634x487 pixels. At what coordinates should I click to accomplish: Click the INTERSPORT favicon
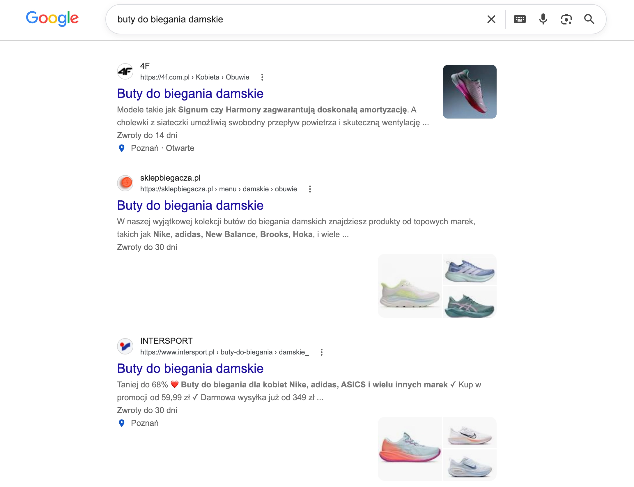125,346
